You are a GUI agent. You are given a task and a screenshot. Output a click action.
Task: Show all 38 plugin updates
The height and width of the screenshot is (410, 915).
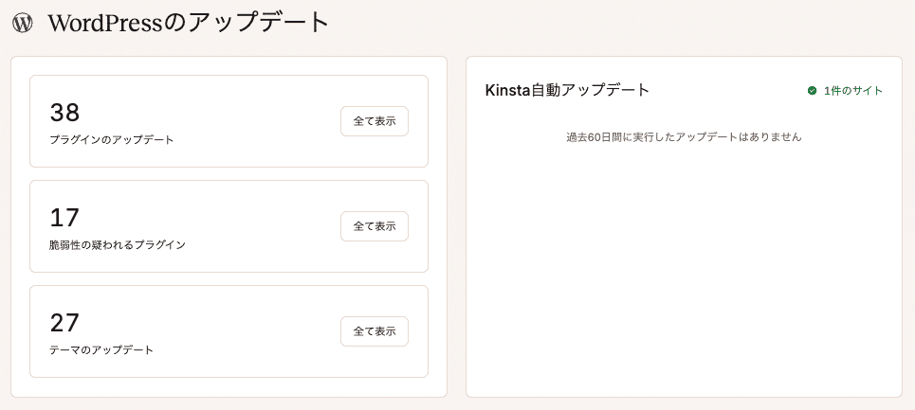coord(375,121)
